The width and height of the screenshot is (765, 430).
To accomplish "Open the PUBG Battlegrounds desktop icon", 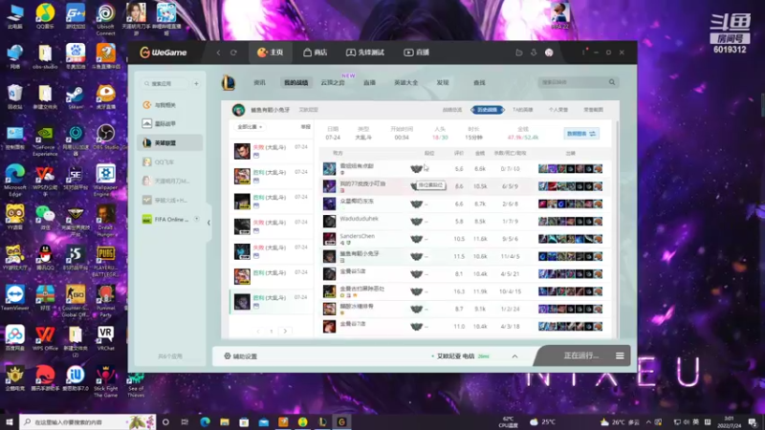I will click(x=105, y=261).
